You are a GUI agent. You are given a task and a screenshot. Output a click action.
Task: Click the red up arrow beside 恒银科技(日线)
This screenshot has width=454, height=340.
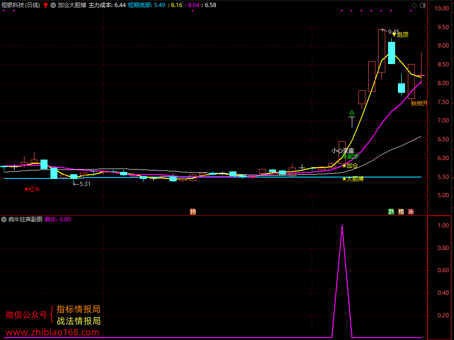46,5
